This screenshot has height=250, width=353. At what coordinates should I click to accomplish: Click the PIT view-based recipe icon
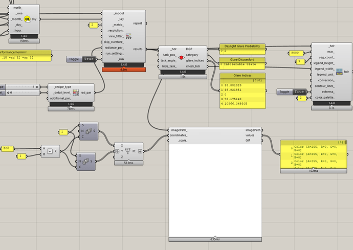[x=128, y=36]
